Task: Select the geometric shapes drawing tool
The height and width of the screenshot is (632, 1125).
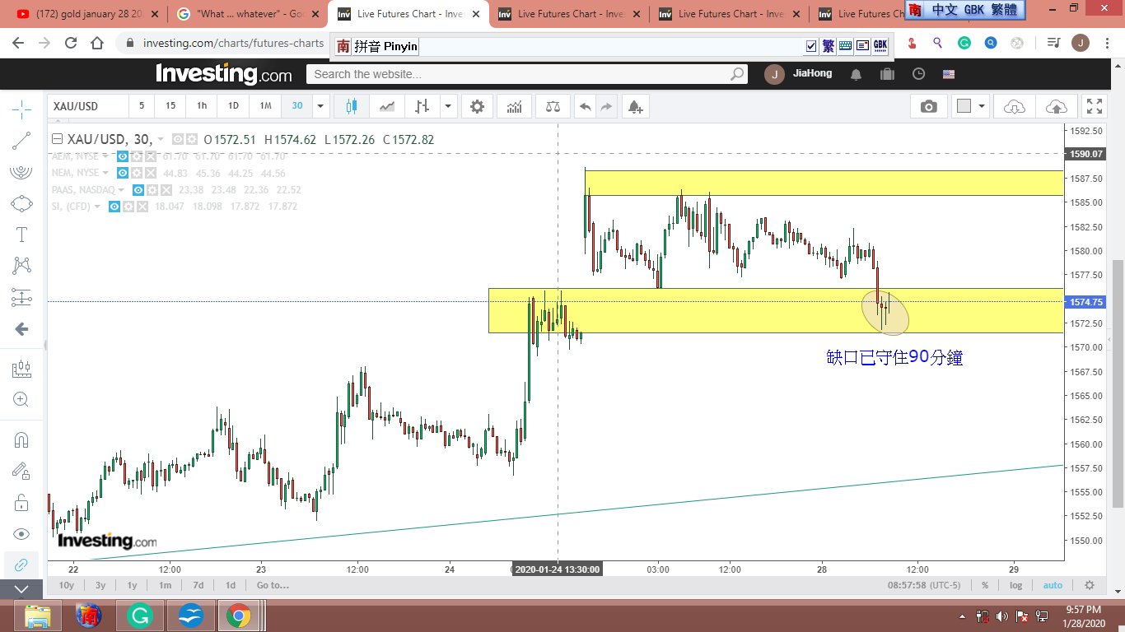Action: pyautogui.click(x=21, y=203)
